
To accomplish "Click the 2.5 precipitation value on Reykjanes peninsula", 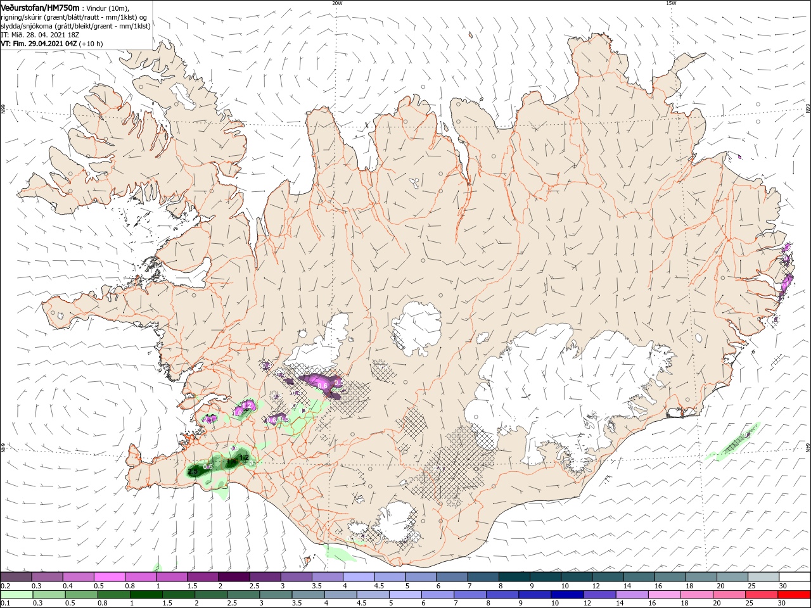I will [193, 471].
